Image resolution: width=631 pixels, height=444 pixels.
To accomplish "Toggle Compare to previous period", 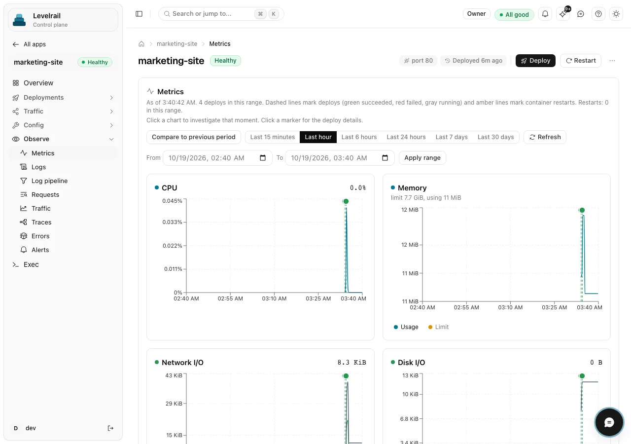I will point(194,137).
